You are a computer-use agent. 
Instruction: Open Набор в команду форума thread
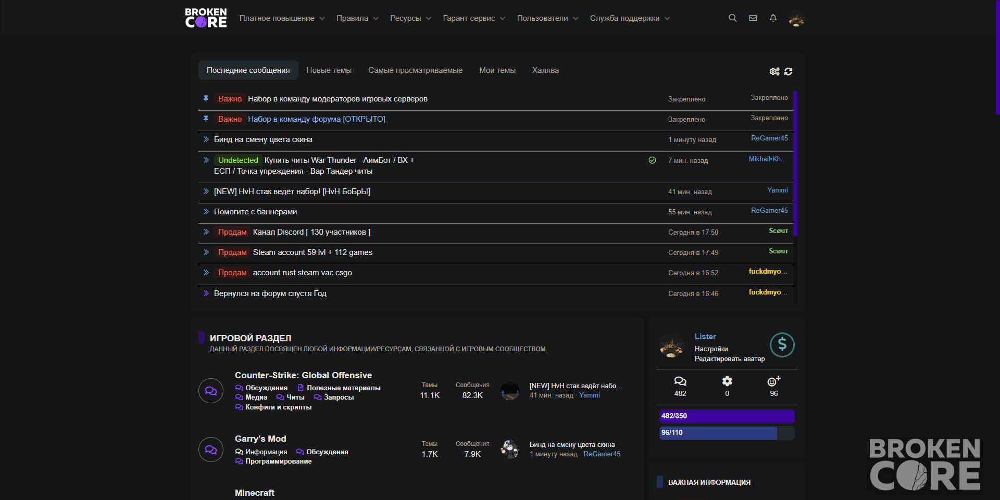tap(317, 119)
